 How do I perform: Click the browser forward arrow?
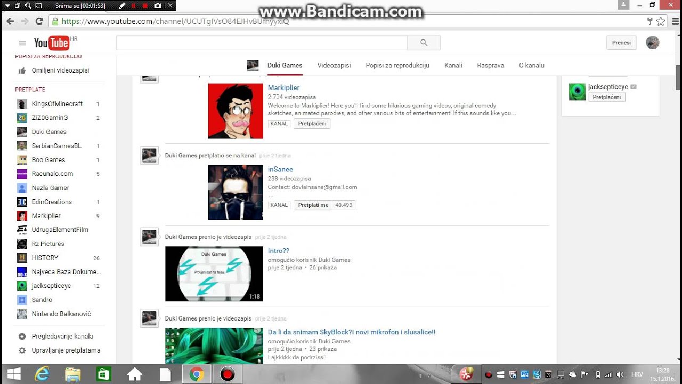pos(25,21)
